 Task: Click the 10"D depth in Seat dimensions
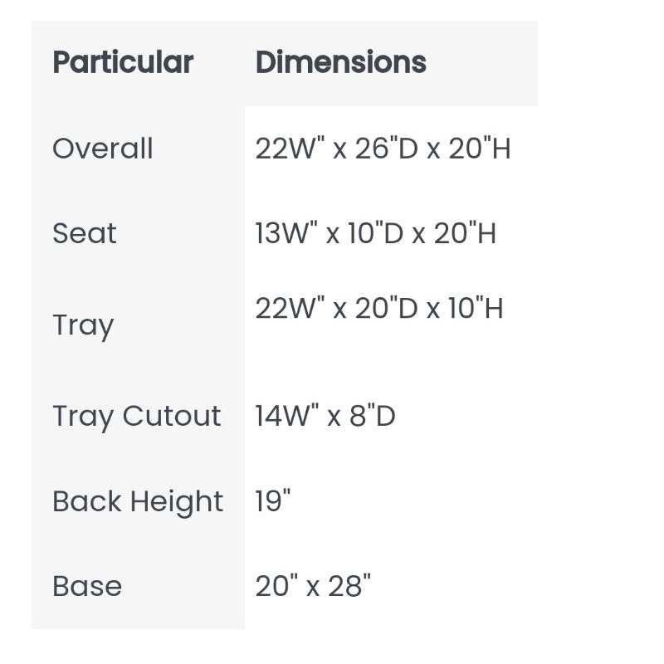tap(372, 233)
